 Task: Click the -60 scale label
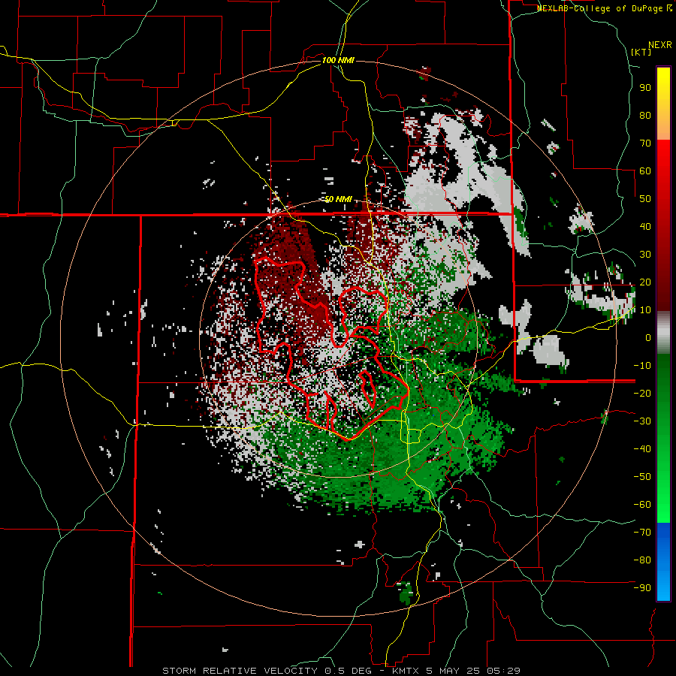tap(642, 505)
